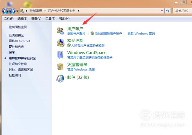
Task: Select 用户帐户和家庭安全 in sidebar
Action: point(22,58)
